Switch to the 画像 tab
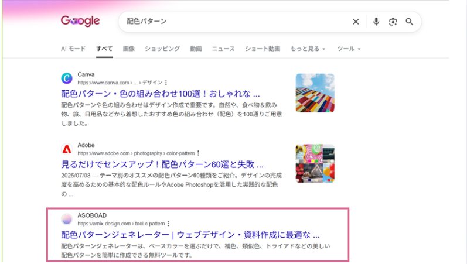The height and width of the screenshot is (264, 467). coord(129,49)
